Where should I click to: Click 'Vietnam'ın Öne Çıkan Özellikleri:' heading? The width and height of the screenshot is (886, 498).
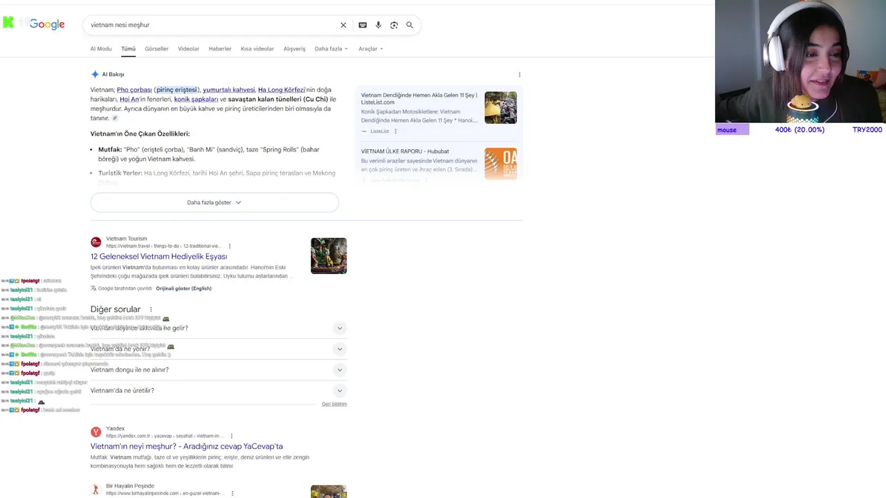pyautogui.click(x=140, y=134)
